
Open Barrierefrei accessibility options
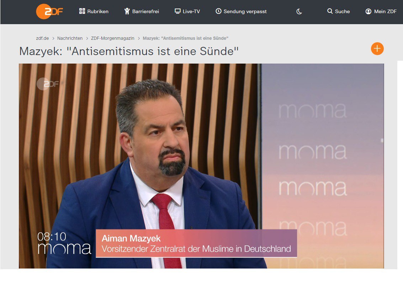tap(142, 11)
